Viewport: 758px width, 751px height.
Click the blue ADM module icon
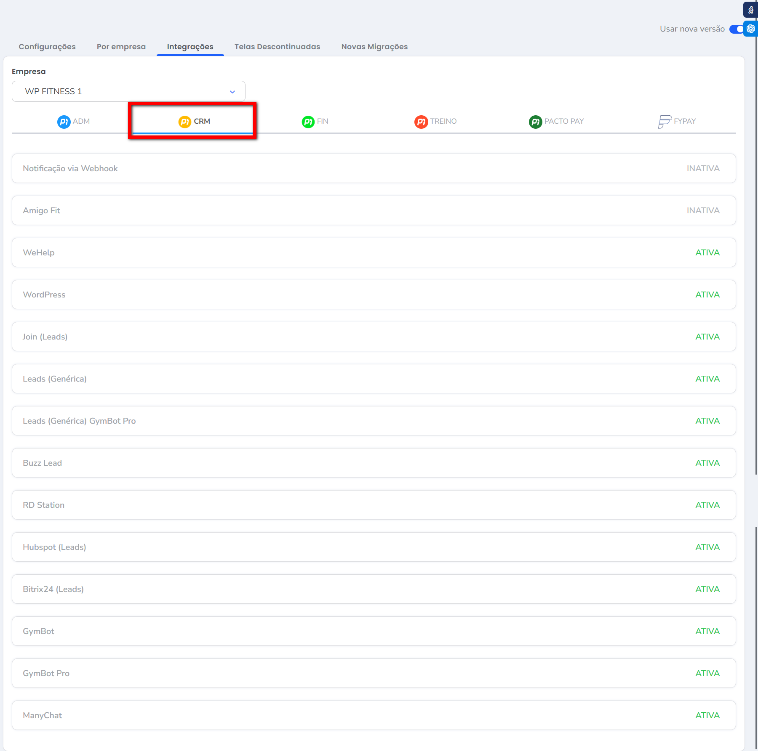[x=64, y=122]
